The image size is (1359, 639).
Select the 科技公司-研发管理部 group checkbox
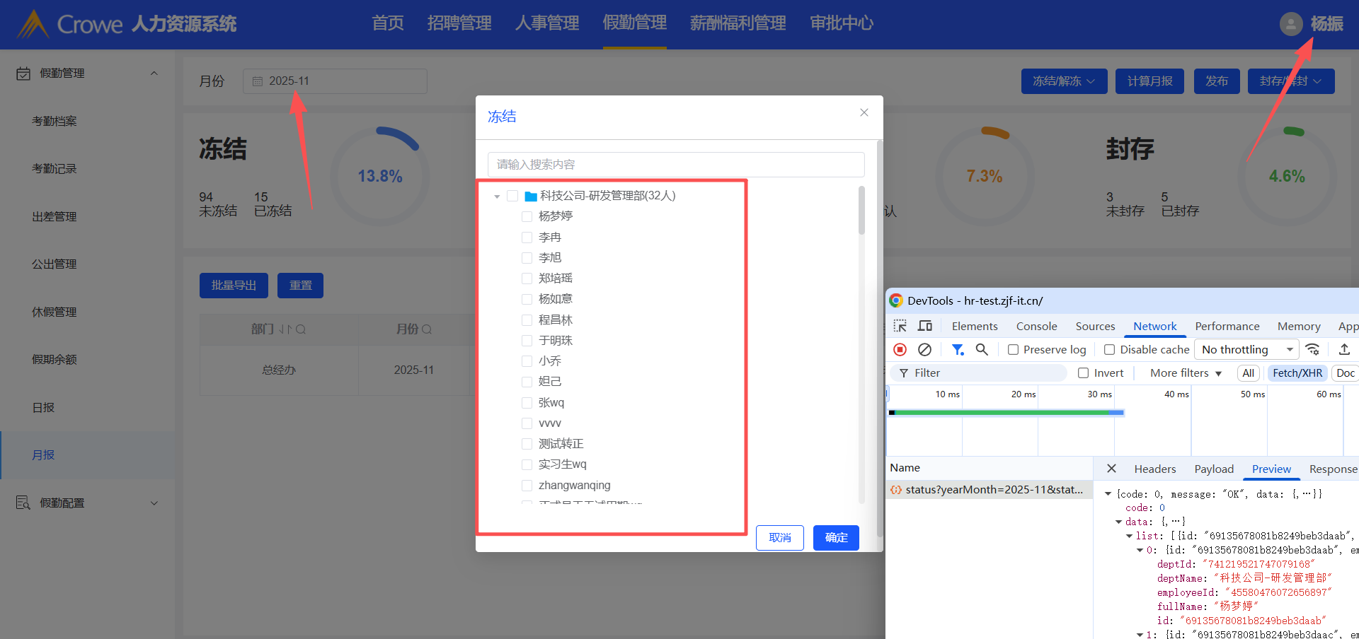512,196
